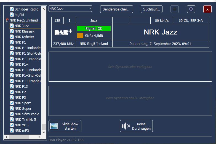Click the music note icon beside NRK Klassisk

[x=12, y=31]
